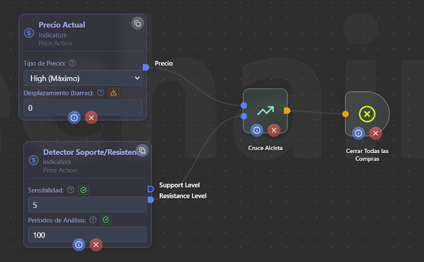
Task: Click the Precio output connector port
Action: pos(146,67)
